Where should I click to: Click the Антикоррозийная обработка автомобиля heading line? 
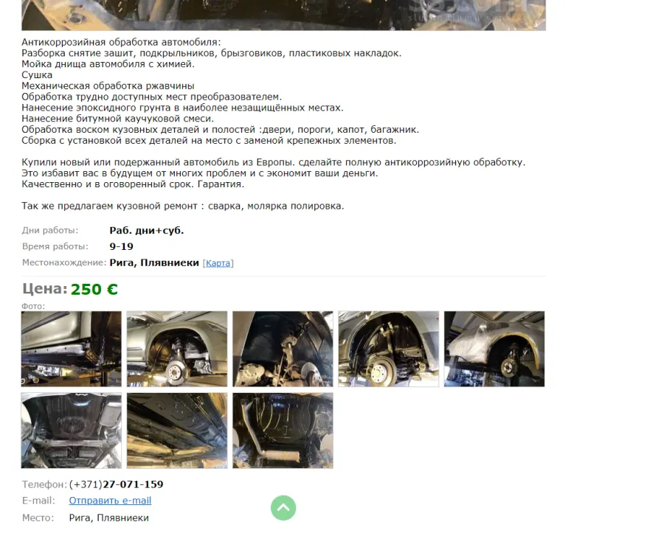(x=121, y=42)
